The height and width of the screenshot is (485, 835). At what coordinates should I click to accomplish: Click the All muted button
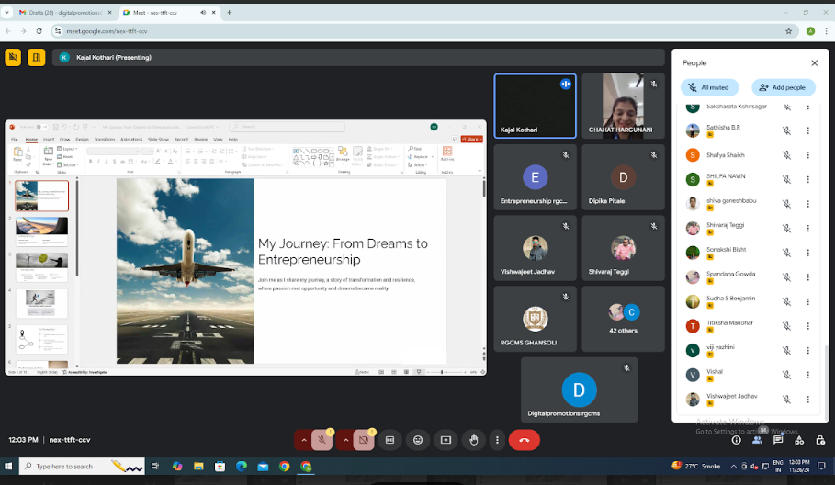click(708, 87)
